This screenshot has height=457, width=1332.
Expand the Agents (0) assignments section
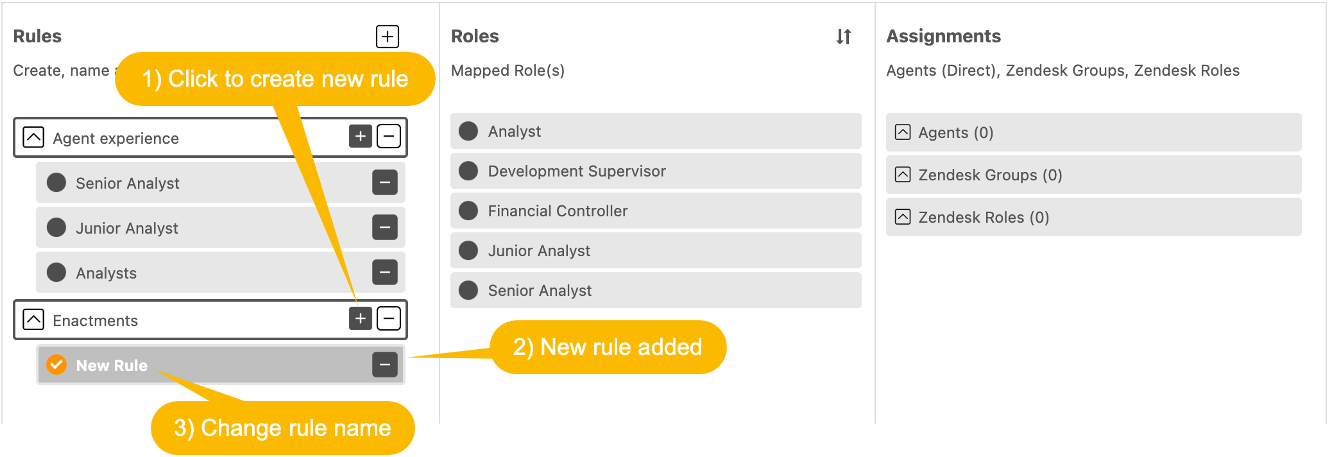1093,132
